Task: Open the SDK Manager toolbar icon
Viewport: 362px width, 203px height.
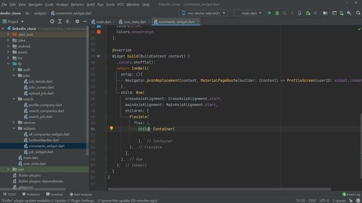Action: [x=349, y=13]
